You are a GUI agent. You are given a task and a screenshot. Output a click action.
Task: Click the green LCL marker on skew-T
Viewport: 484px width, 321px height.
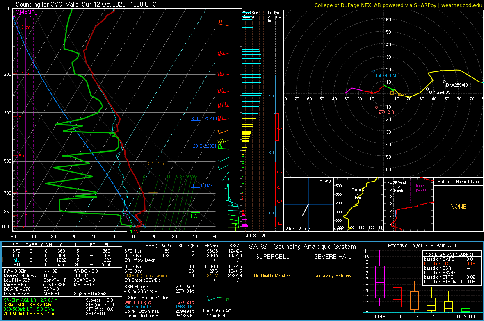point(196,216)
